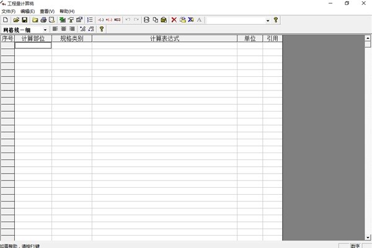Select the active cell under 计算部位
This screenshot has height=248, width=372.
coord(33,45)
